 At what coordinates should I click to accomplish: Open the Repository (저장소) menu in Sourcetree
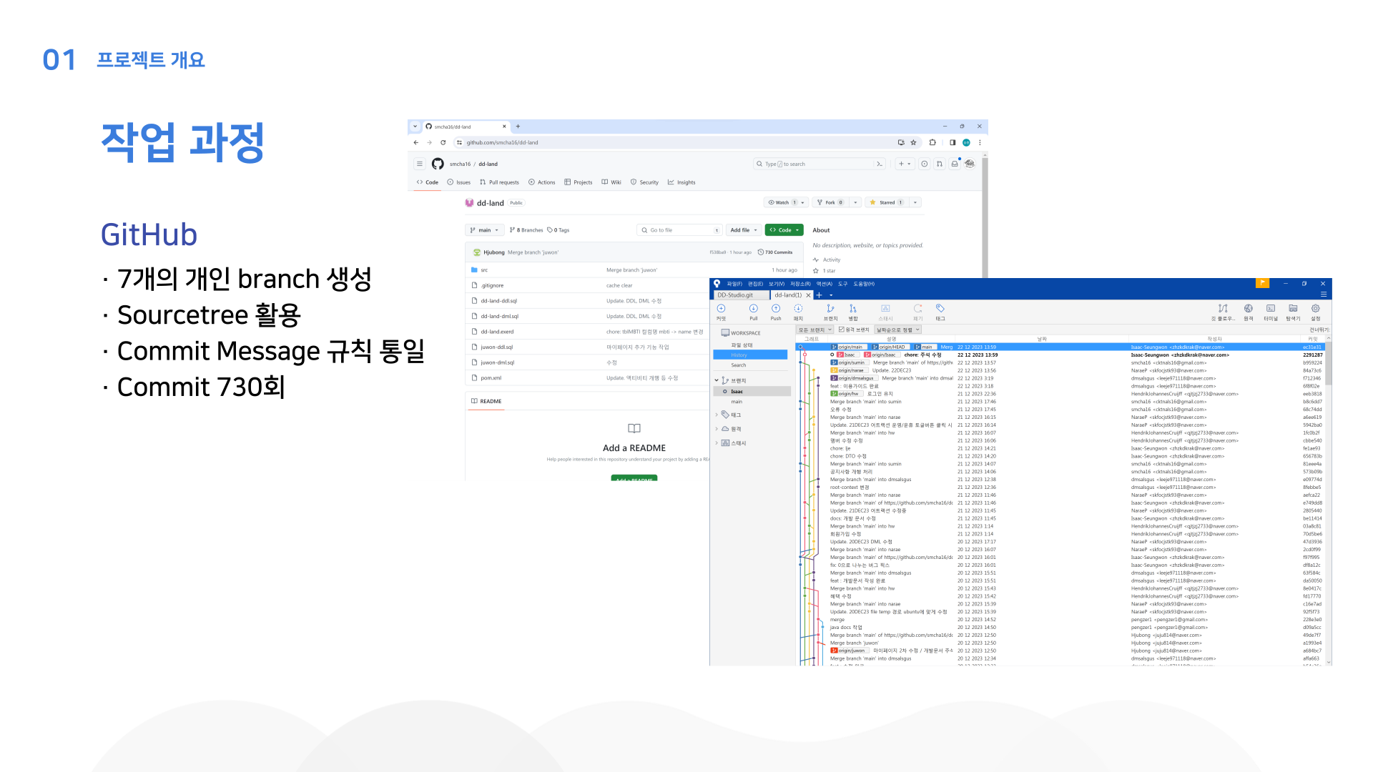click(x=800, y=284)
